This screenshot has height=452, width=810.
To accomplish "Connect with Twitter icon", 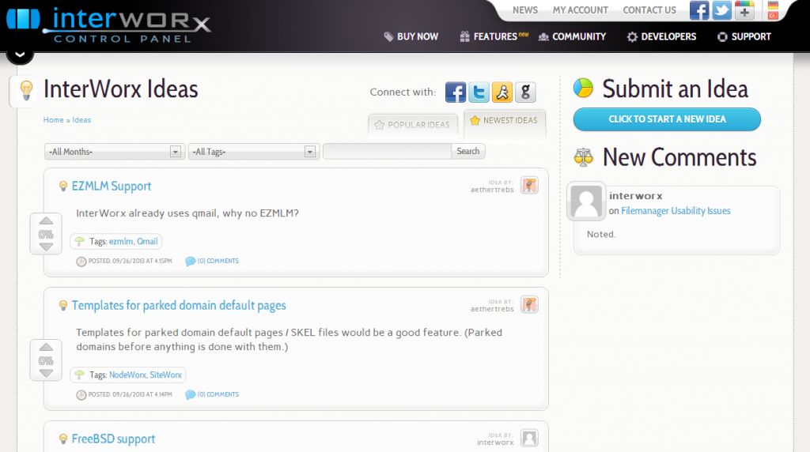I will pos(479,92).
